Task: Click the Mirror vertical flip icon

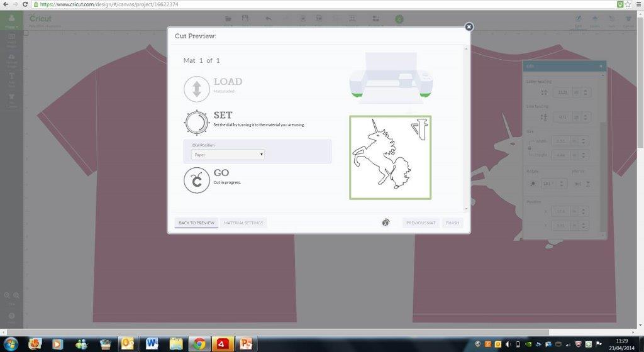Action: click(x=588, y=184)
